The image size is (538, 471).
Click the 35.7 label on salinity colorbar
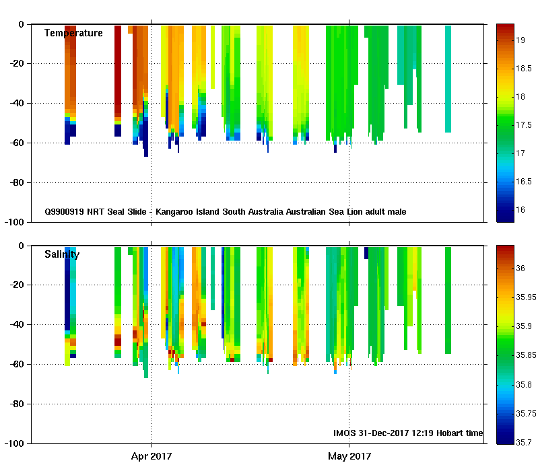tap(524, 443)
